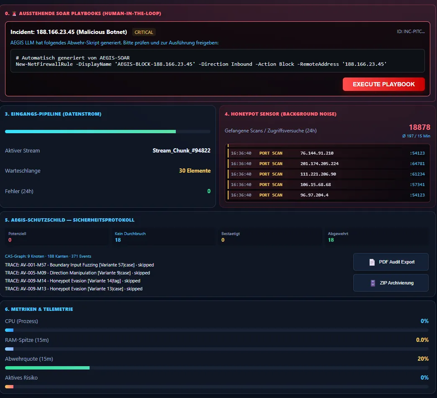Image resolution: width=437 pixels, height=398 pixels.
Task: Select the CRITICAL severity badge
Action: 144,32
